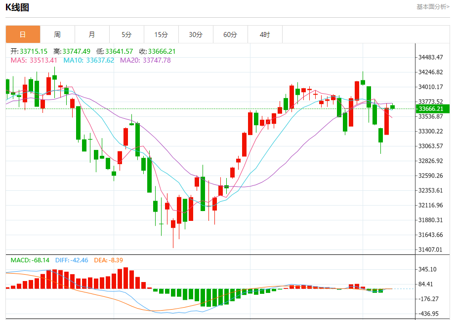Click the high price 33747.49
Screen dimensions: 456x320
(76, 51)
